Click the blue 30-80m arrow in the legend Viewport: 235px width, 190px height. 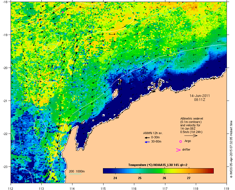tap(147, 142)
